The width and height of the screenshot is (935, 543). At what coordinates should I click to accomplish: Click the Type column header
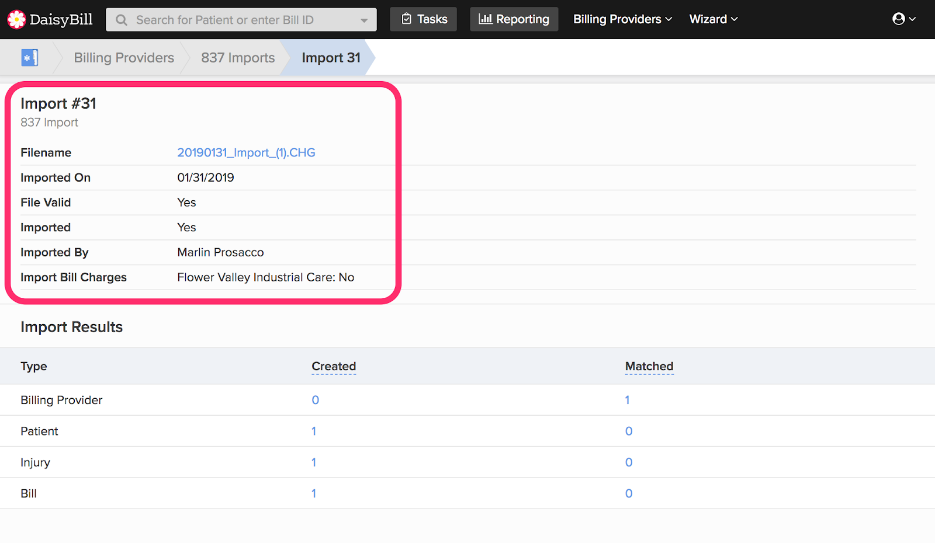pos(34,366)
